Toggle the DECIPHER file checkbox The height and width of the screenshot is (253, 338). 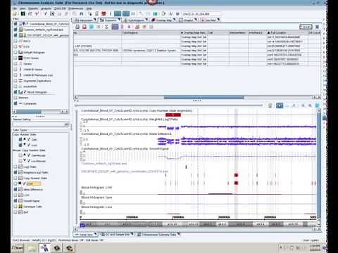[x=15, y=35]
